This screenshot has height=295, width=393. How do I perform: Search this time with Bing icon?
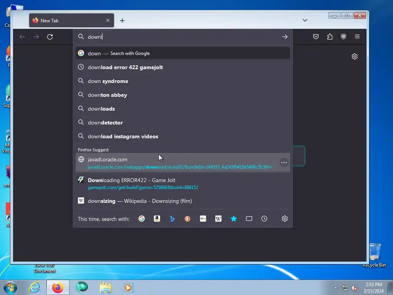tap(172, 219)
